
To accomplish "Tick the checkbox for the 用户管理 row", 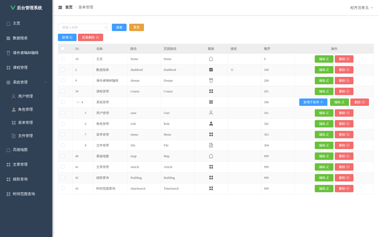I will click(x=63, y=113).
